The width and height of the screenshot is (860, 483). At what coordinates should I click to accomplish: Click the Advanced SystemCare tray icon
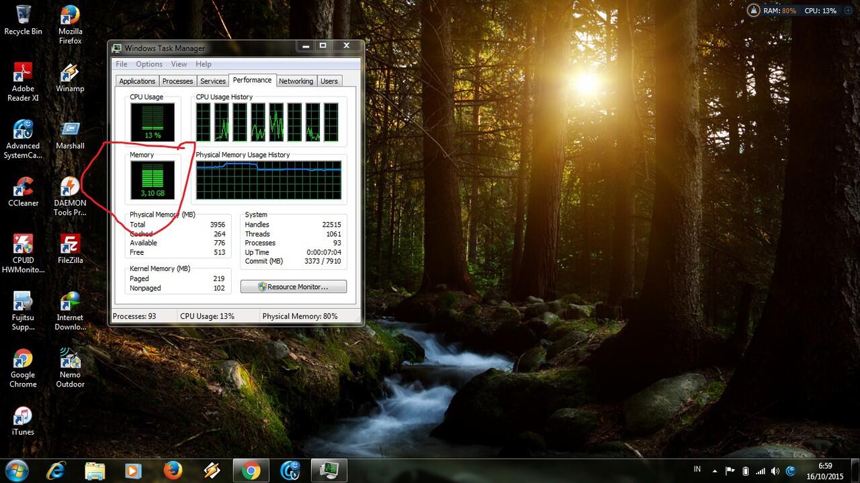click(x=791, y=471)
